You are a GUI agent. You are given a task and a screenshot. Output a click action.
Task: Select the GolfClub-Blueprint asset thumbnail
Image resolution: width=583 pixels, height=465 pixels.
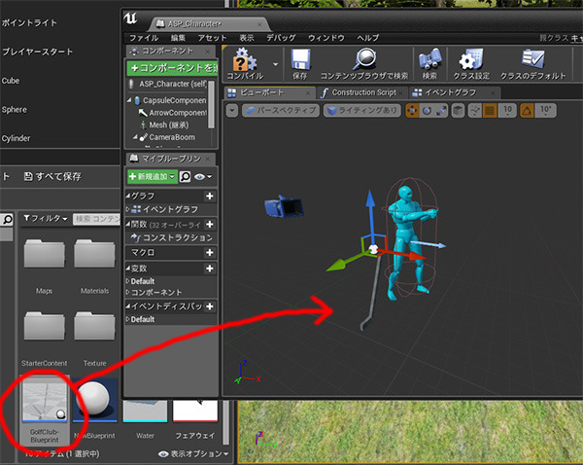point(45,400)
